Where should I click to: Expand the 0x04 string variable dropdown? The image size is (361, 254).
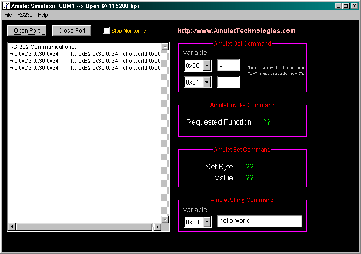[207, 222]
